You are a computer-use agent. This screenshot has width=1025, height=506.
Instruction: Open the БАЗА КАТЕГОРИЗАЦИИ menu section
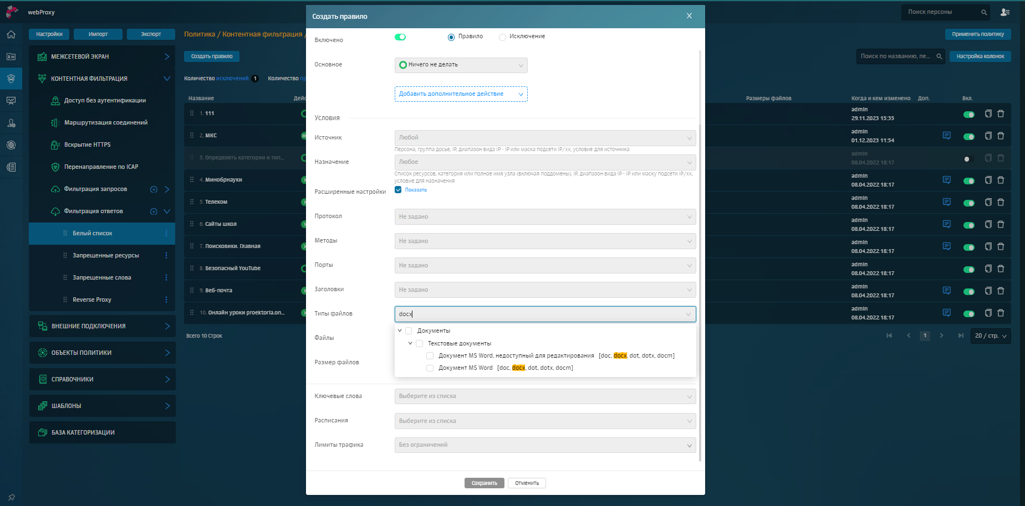click(102, 432)
